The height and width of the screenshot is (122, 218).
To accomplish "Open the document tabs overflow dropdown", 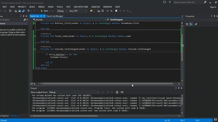I will click(x=183, y=16).
